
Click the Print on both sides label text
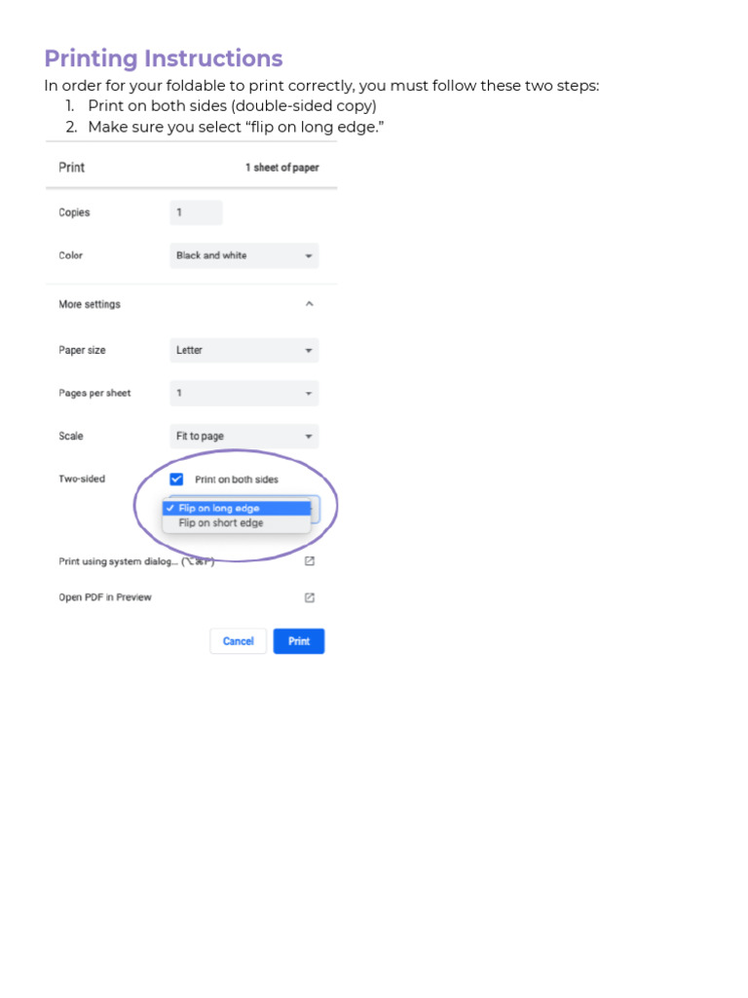click(237, 480)
